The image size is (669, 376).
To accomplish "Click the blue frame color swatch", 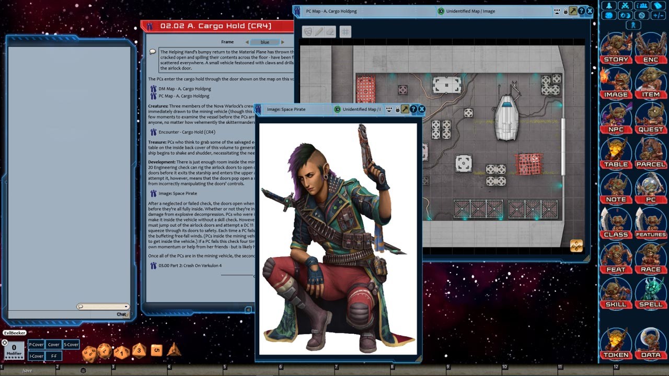I will click(x=265, y=42).
